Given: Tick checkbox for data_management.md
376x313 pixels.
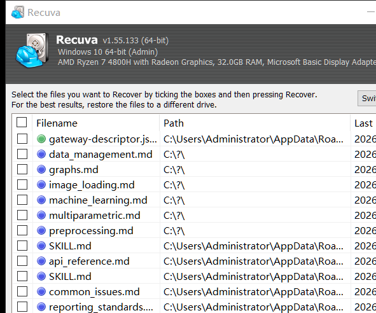Looking at the screenshot, I should pos(22,154).
